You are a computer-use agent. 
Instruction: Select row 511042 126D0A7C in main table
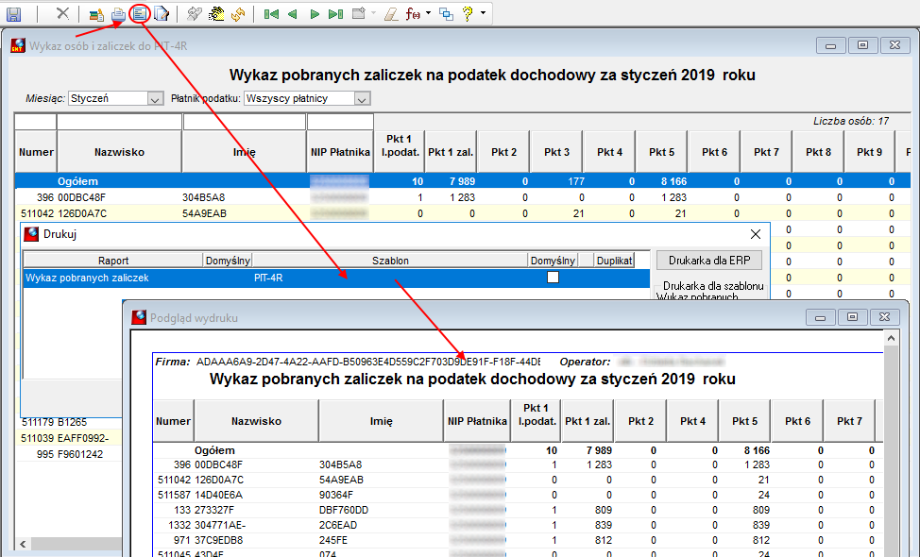pos(462,213)
